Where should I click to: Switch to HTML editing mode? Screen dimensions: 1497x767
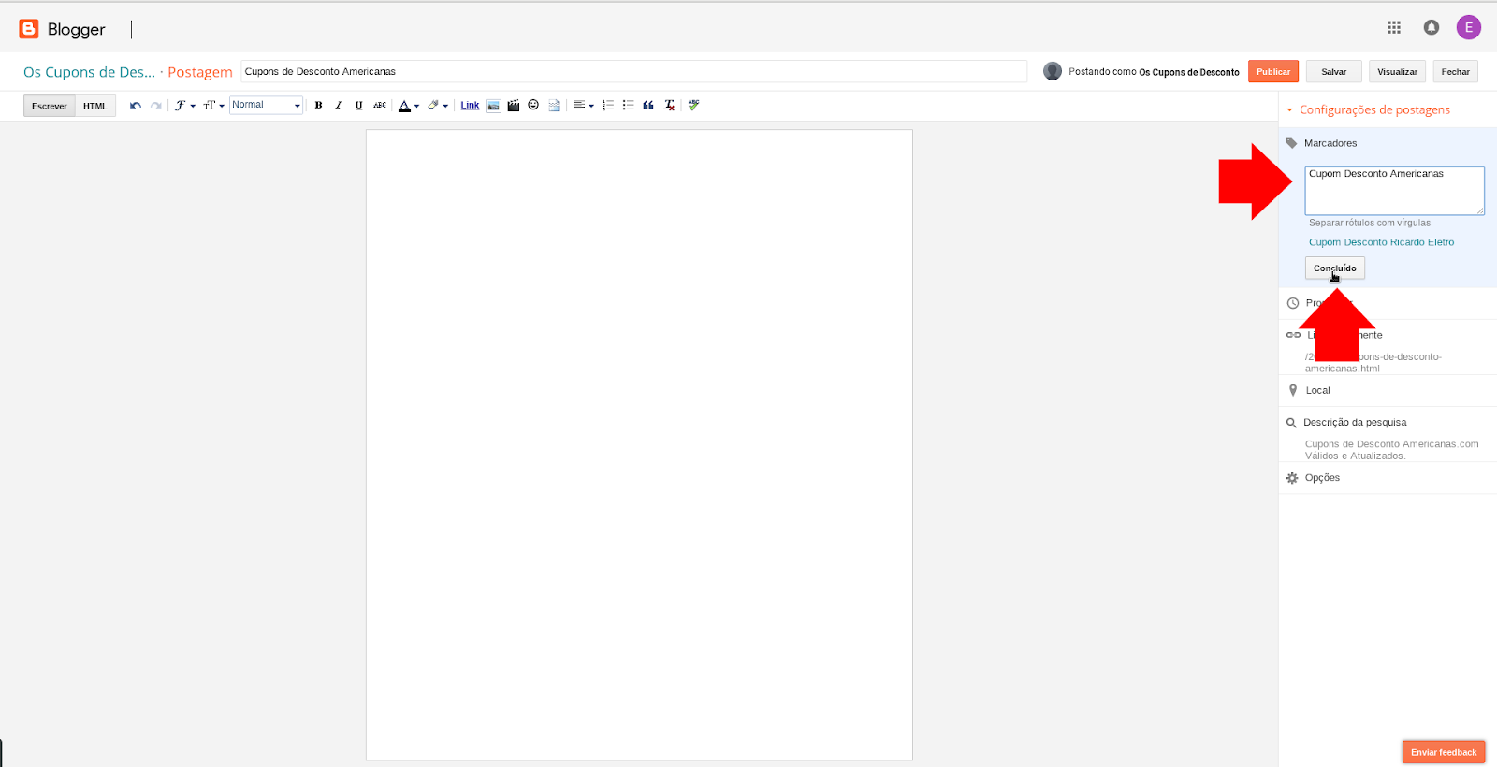click(95, 106)
